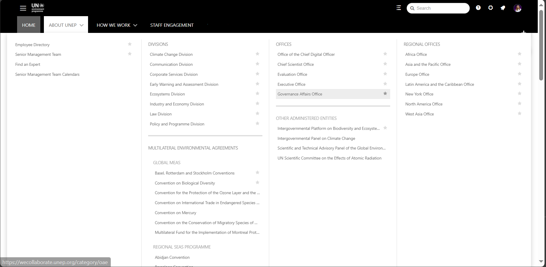The height and width of the screenshot is (267, 546).
Task: Expand the HOW WE WORK chevron
Action: (135, 25)
